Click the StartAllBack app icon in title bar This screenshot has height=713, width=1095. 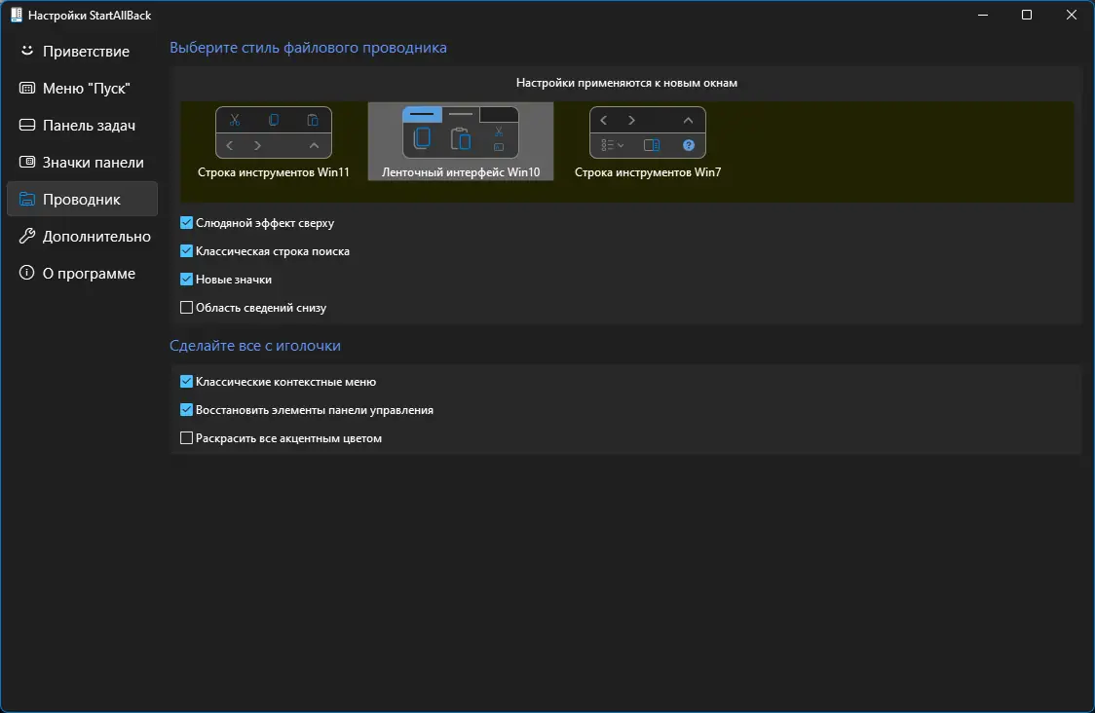click(16, 15)
